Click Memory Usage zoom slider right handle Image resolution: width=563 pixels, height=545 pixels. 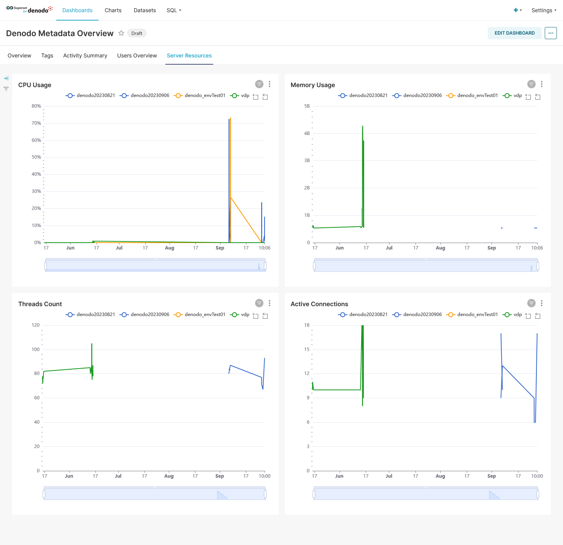point(538,266)
